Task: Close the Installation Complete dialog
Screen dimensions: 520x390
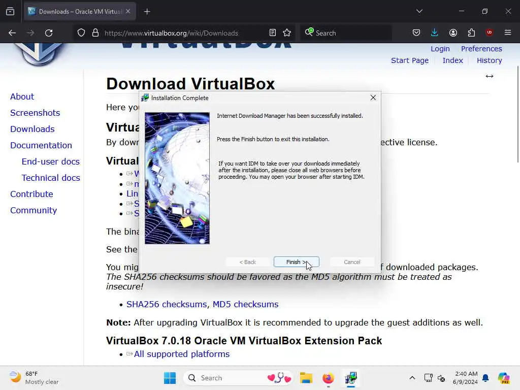Action: (373, 97)
